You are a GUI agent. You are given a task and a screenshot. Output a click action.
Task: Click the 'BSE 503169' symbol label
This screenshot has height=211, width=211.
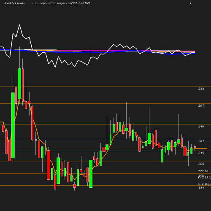click(81, 3)
